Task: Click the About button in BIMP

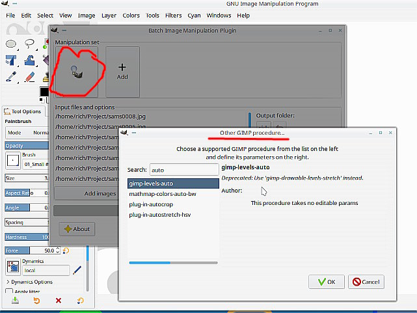Action: pos(77,229)
